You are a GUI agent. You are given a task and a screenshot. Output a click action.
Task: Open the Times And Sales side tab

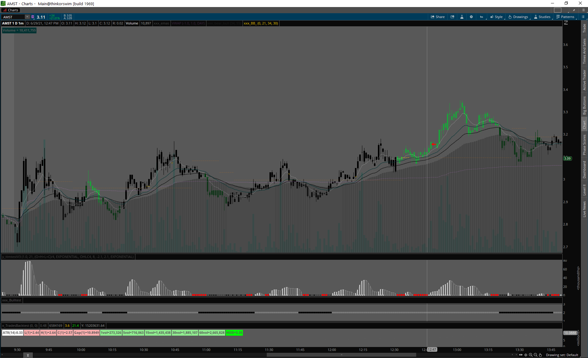coord(584,51)
